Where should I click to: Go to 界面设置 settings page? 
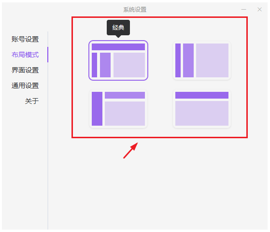pyautogui.click(x=25, y=70)
